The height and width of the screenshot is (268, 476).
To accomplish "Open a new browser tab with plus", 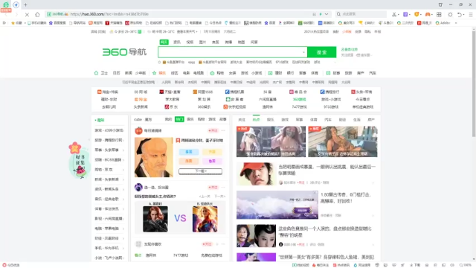I will [25, 5].
